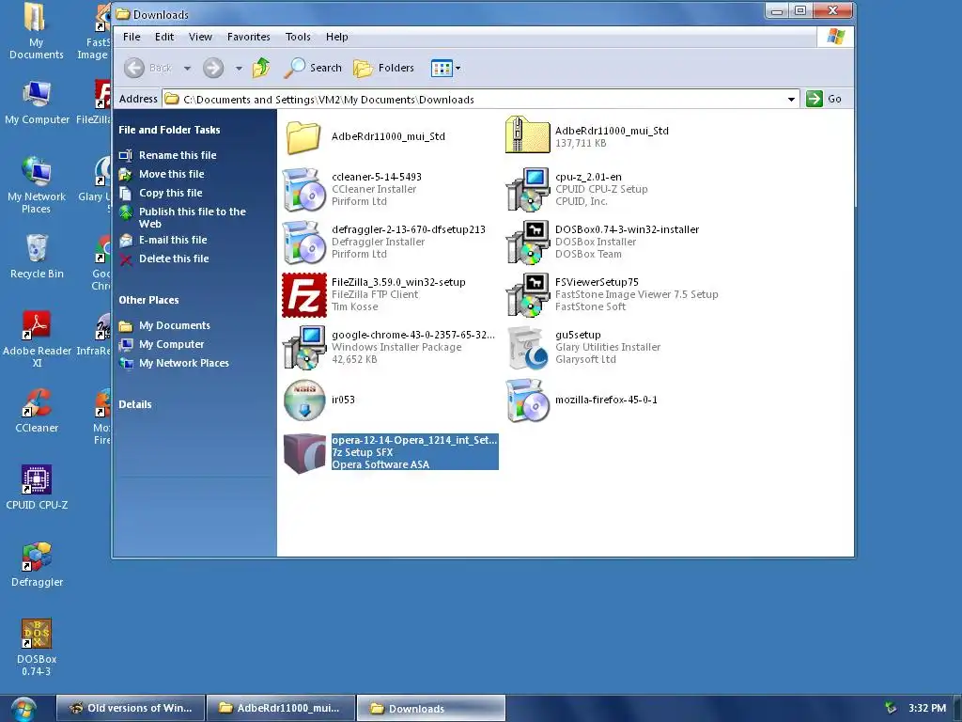Click the Start button orb
Screen dimensions: 962x722
pos(23,709)
